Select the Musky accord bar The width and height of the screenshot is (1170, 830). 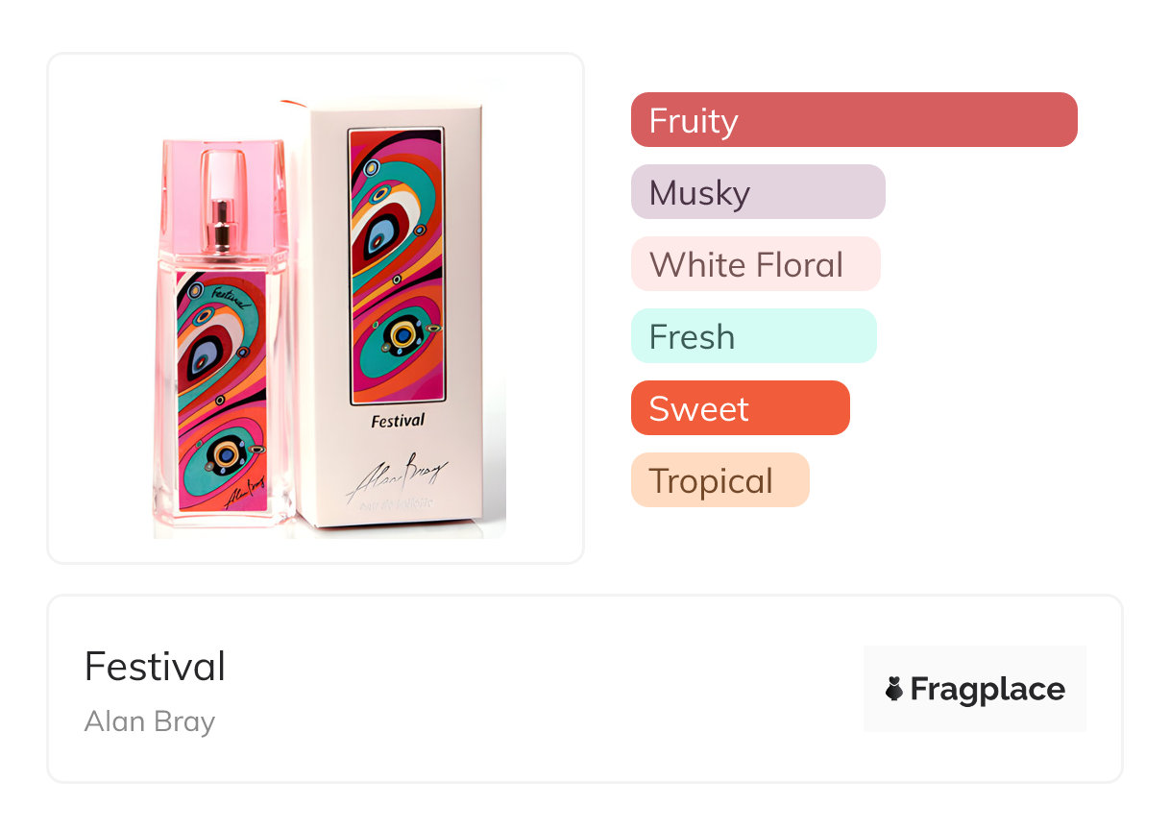[x=757, y=192]
